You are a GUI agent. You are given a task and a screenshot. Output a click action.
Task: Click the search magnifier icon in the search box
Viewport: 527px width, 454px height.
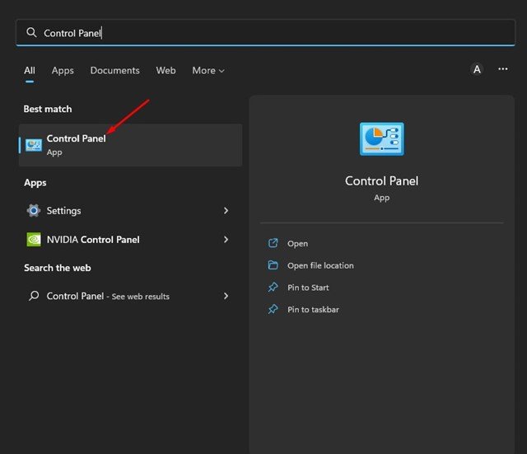(x=31, y=33)
